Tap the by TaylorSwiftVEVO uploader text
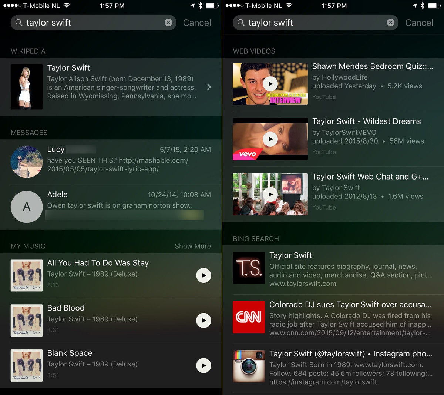The height and width of the screenshot is (395, 444). pyautogui.click(x=344, y=133)
